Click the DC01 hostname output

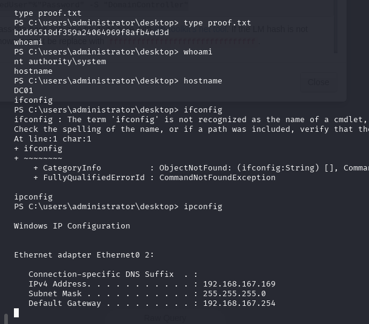[24, 91]
